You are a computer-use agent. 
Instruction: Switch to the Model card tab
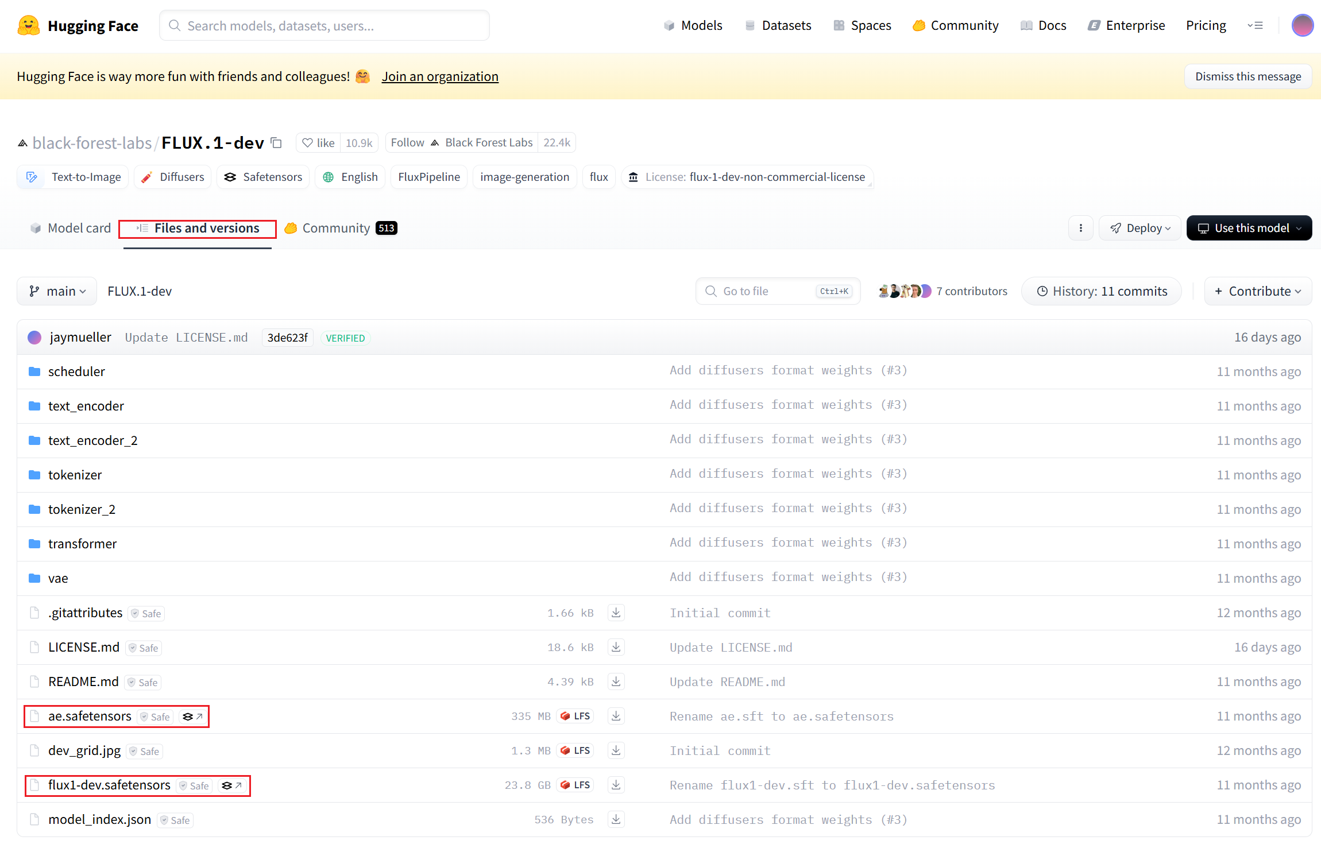70,228
